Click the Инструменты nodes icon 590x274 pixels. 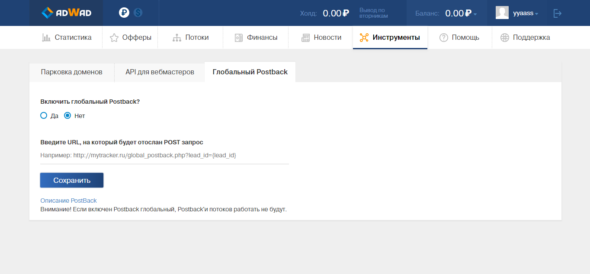[364, 38]
